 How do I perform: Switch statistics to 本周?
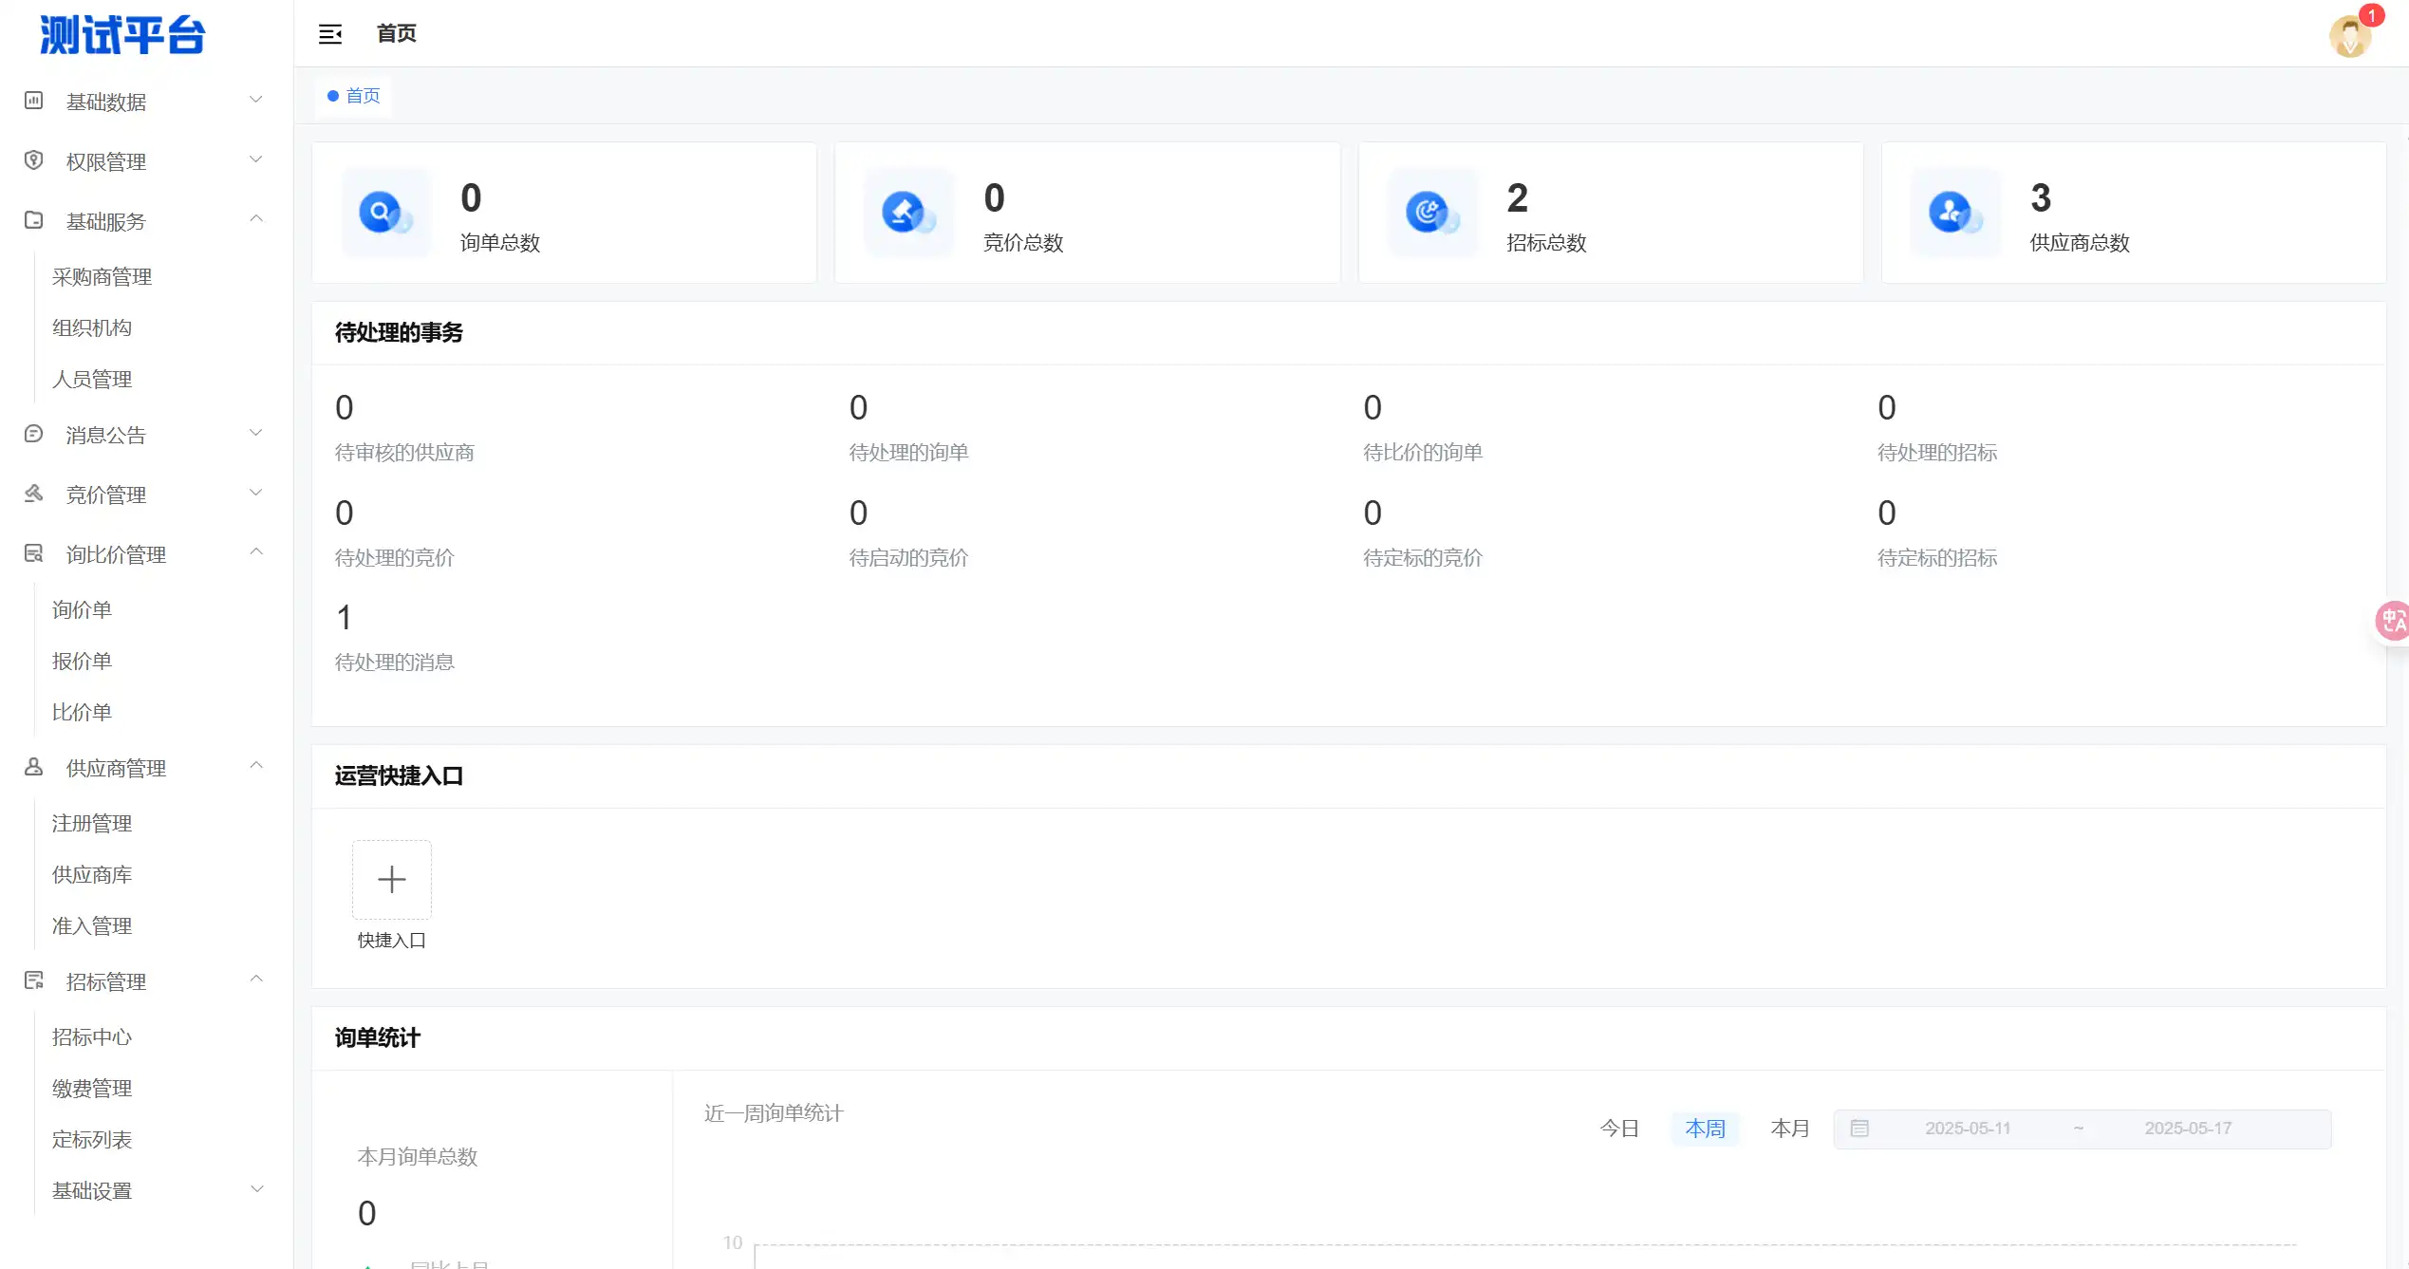point(1705,1129)
